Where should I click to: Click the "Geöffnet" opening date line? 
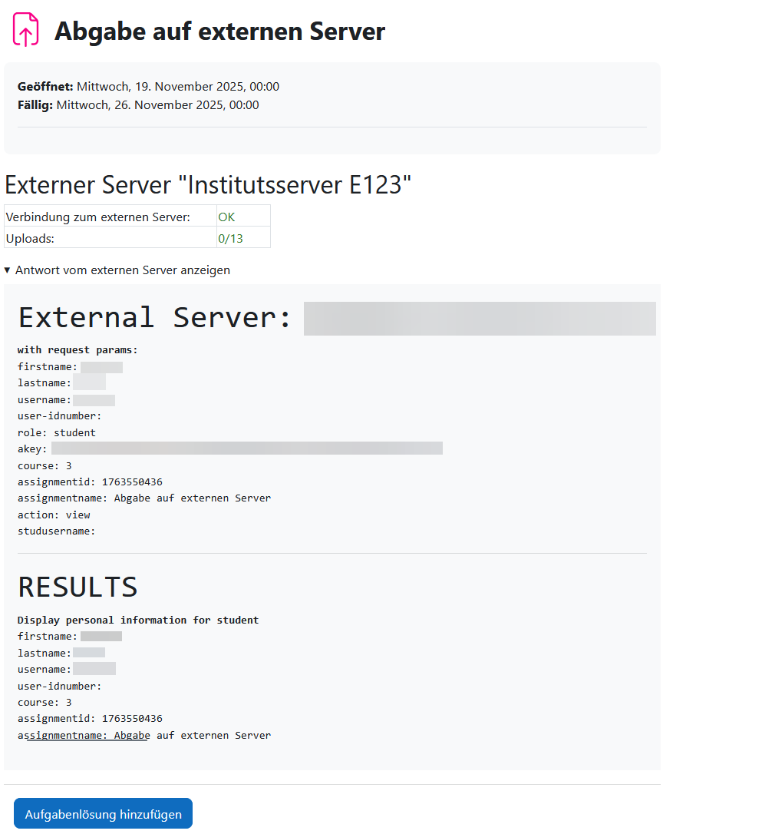click(x=148, y=87)
